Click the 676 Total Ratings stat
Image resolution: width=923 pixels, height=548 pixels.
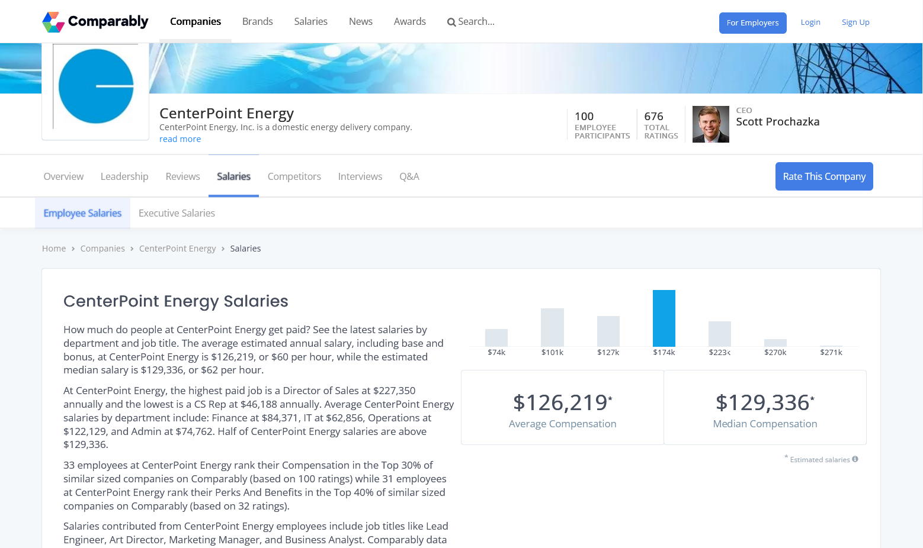(661, 124)
